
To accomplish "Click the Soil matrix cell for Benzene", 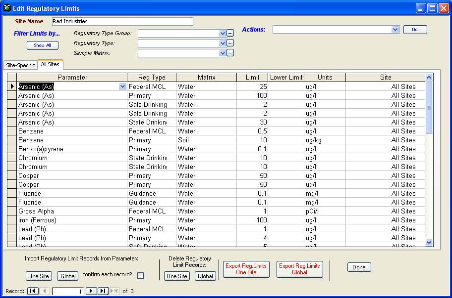I will 206,140.
